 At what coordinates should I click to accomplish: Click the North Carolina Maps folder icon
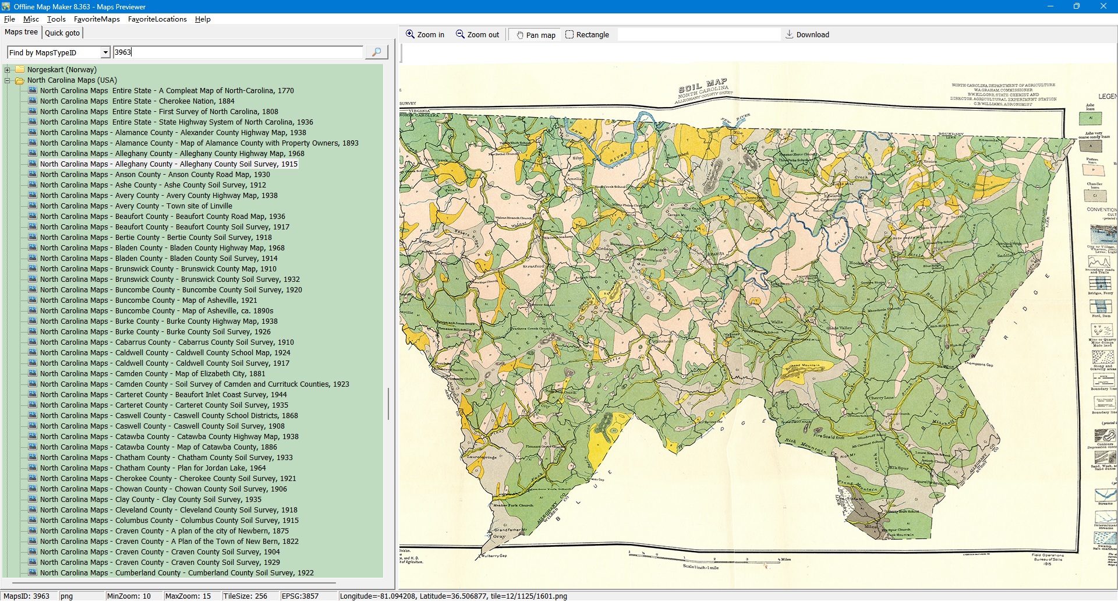coord(20,80)
